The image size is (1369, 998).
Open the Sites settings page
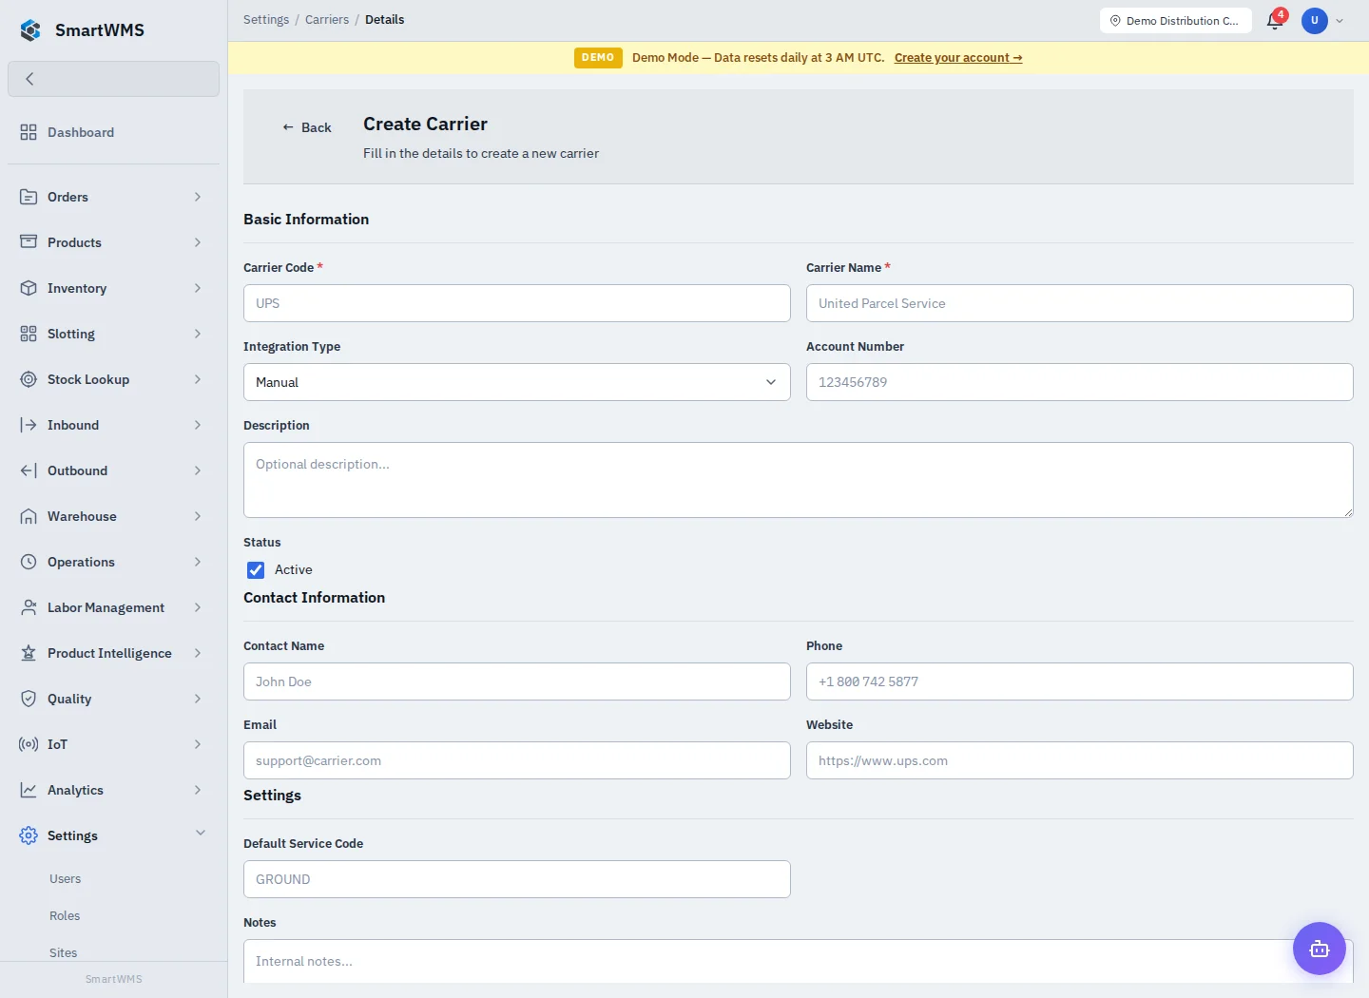tap(64, 953)
